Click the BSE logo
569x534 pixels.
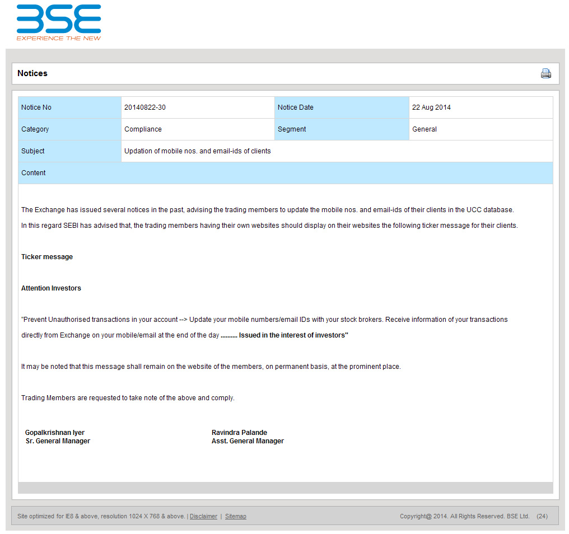click(59, 22)
